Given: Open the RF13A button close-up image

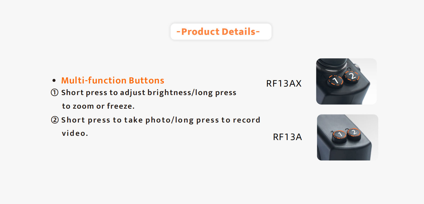Looking at the screenshot, I should (347, 138).
